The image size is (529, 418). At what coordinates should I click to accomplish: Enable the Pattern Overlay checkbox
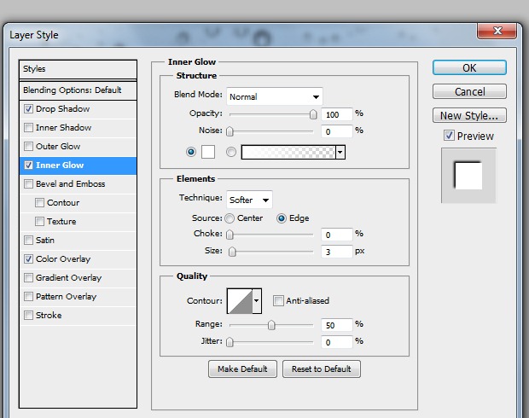(28, 296)
